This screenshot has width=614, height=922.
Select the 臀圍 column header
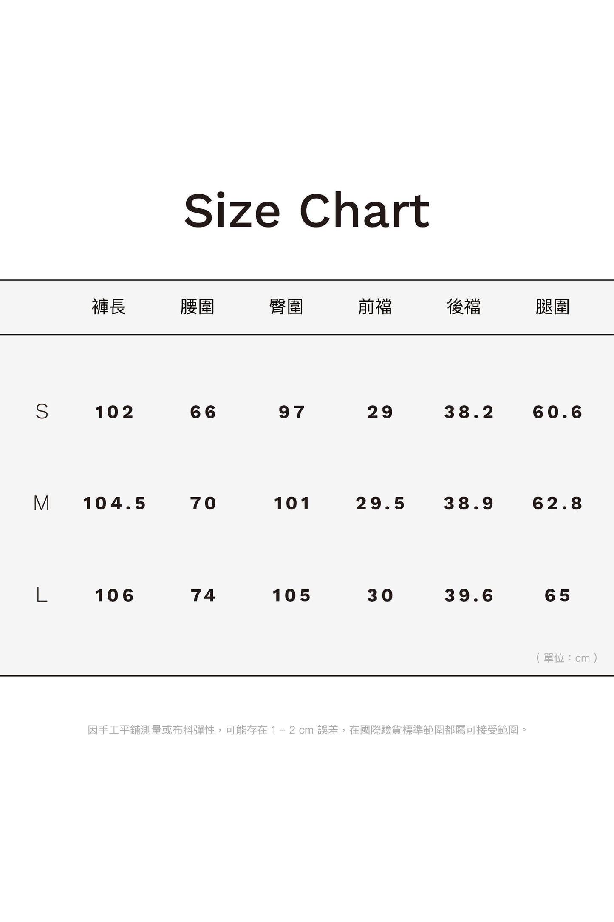(x=286, y=307)
